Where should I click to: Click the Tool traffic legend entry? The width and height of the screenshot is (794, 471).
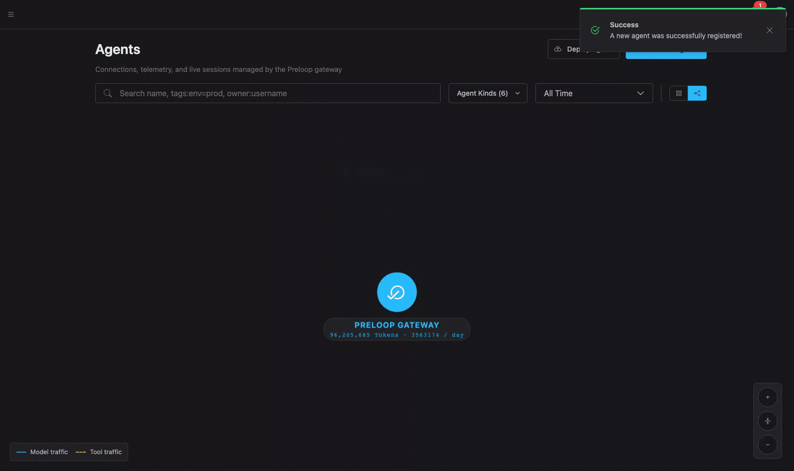click(99, 452)
